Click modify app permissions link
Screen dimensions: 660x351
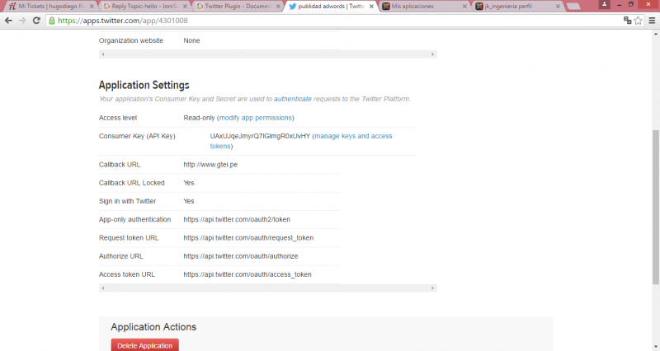(256, 118)
